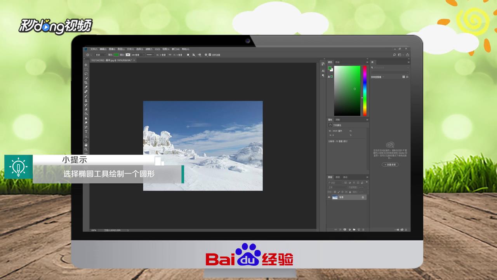Open the History panel collapsed icon
497x280 pixels.
pyautogui.click(x=323, y=64)
